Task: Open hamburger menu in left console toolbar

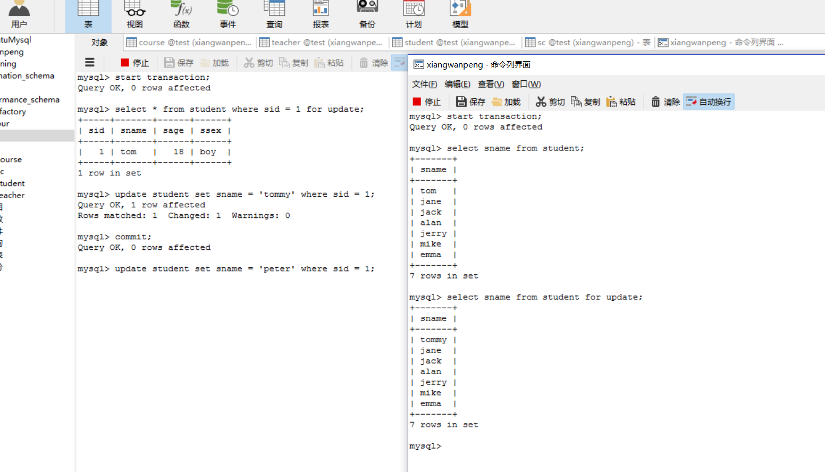Action: click(x=90, y=63)
